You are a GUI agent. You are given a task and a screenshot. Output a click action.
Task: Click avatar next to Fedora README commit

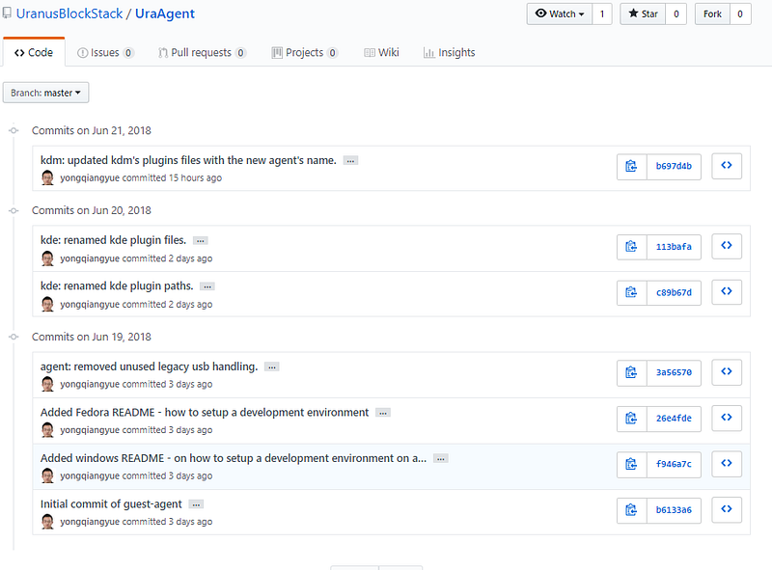pos(47,430)
